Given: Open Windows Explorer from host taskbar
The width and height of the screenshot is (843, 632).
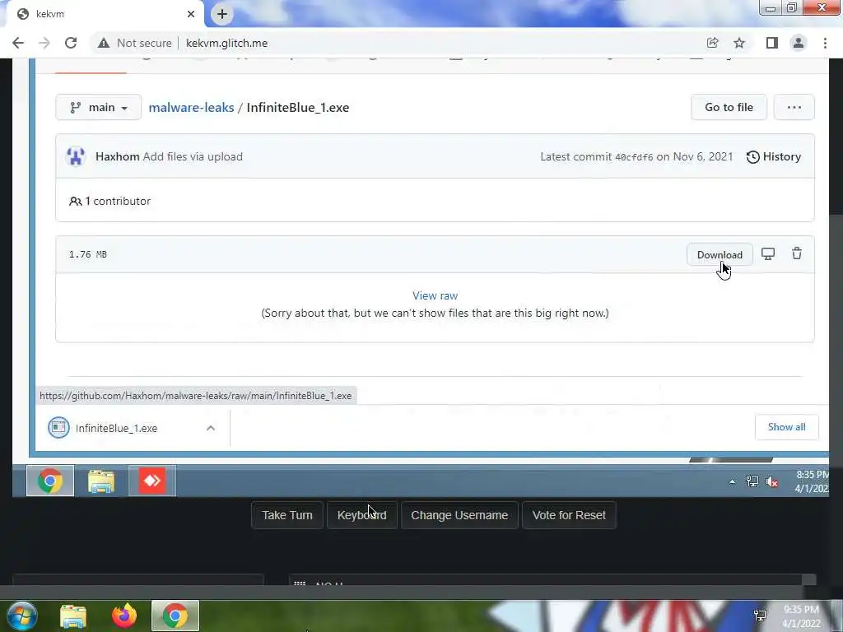Looking at the screenshot, I should coord(73,616).
